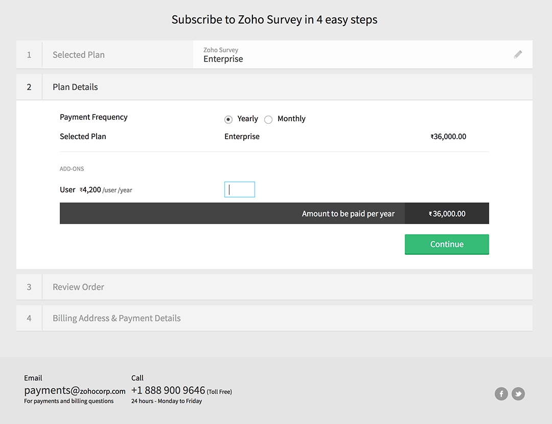Click "For payments and billing questions" text
This screenshot has height=424, width=552.
coord(68,401)
